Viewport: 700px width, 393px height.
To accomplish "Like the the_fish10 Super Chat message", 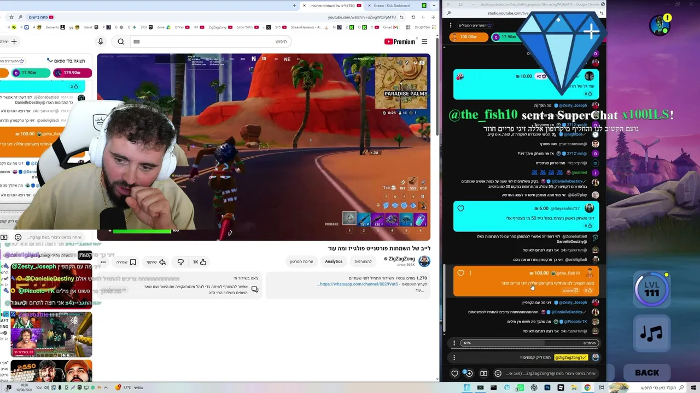I will pos(589,290).
